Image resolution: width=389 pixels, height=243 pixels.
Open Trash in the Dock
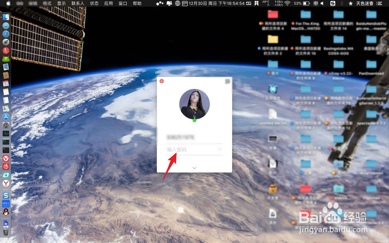pos(6,232)
